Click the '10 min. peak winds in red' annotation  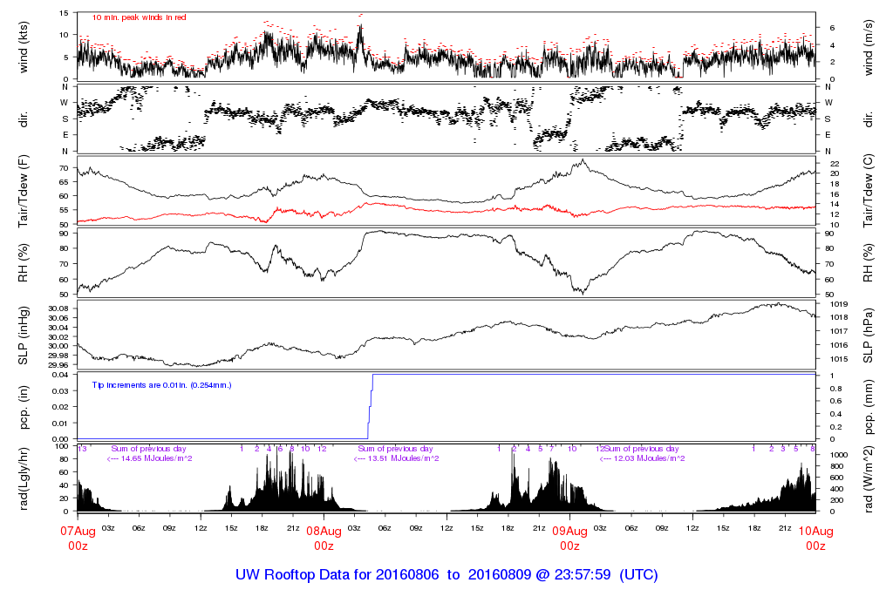pos(139,17)
